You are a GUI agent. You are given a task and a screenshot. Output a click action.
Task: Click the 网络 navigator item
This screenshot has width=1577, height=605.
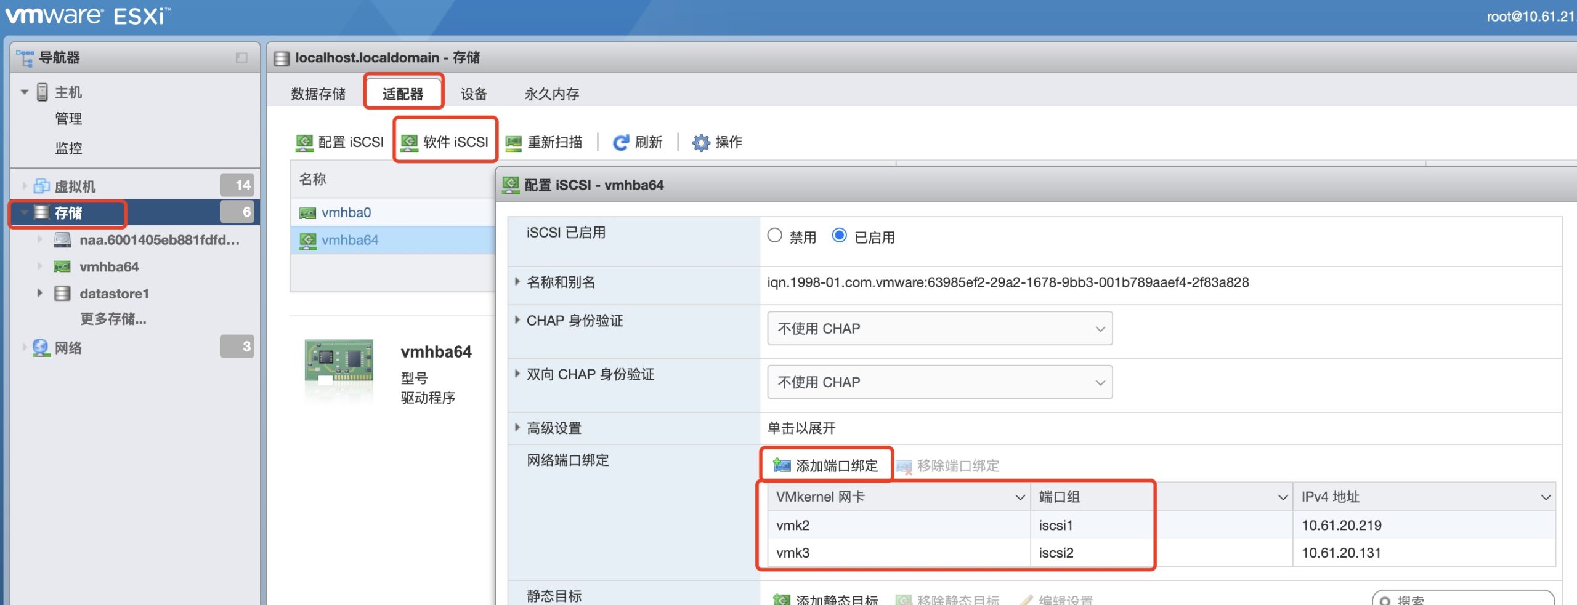pyautogui.click(x=68, y=348)
